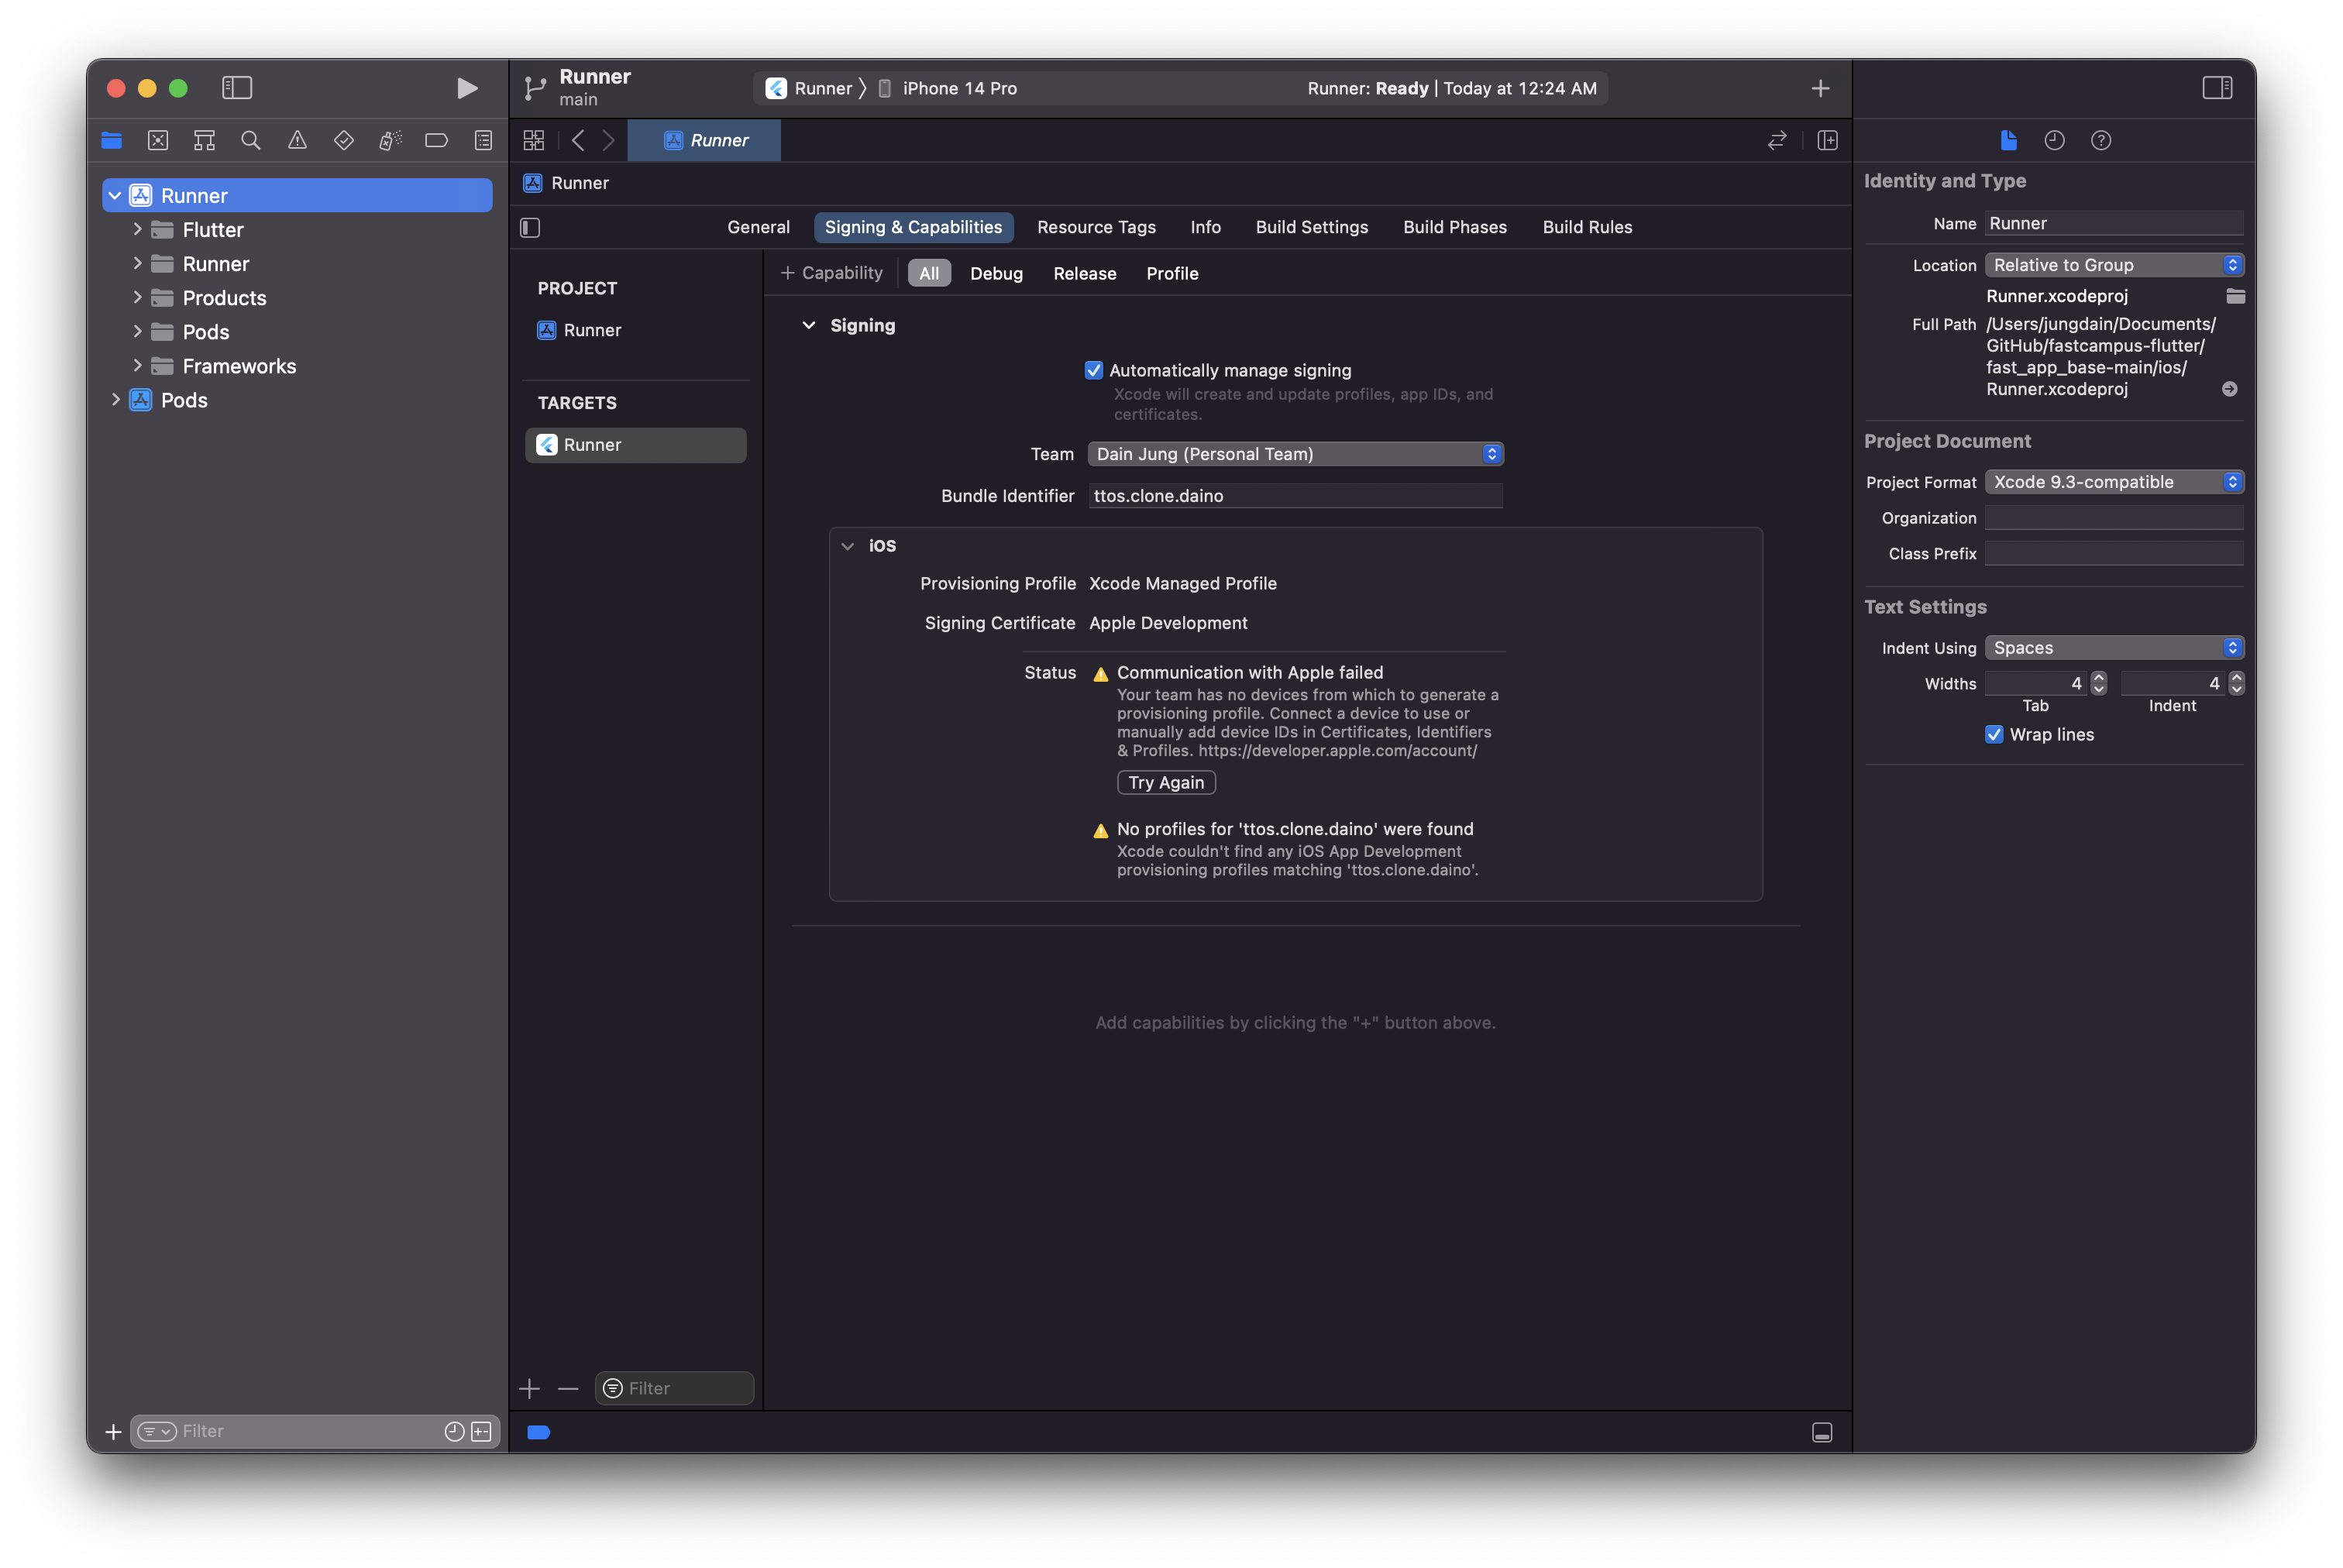Add a capability with + Capability

831,273
